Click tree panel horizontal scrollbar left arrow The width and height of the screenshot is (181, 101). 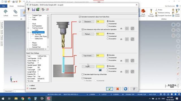[28, 49]
